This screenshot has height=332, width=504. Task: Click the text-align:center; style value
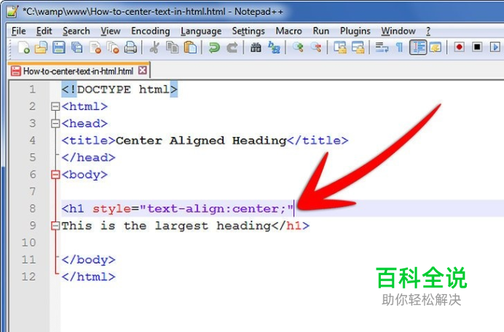pyautogui.click(x=216, y=209)
